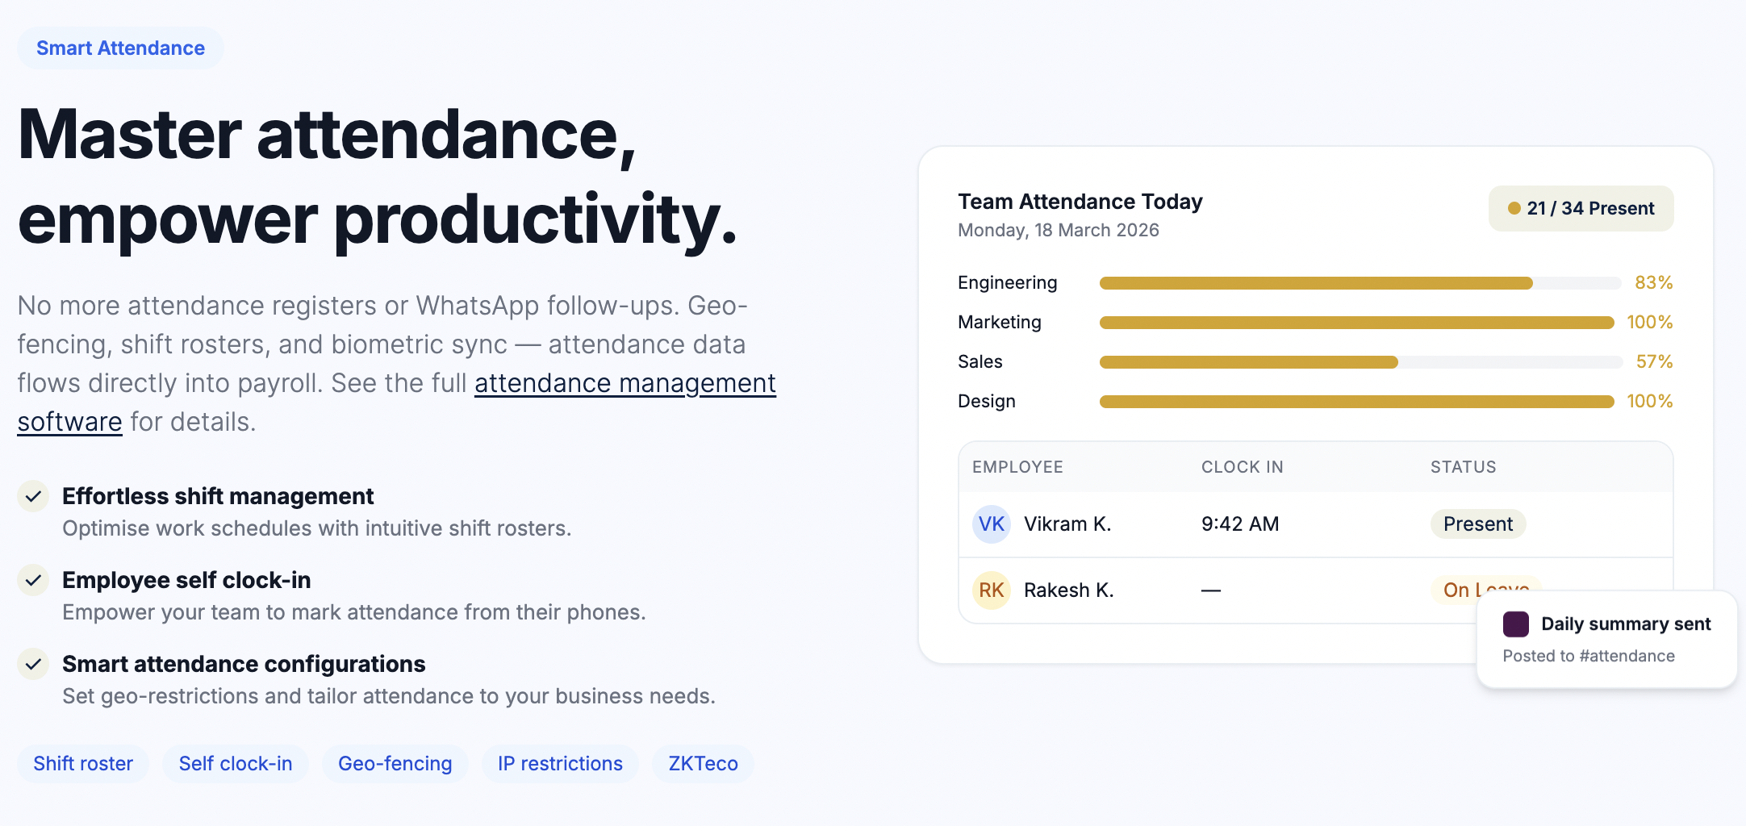Click the Sales attendance progress bar

(1360, 362)
